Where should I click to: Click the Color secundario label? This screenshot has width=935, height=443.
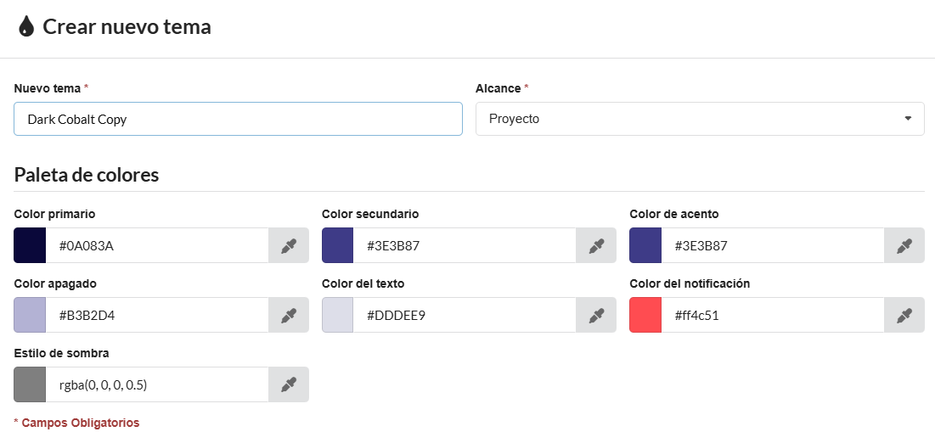coord(370,214)
